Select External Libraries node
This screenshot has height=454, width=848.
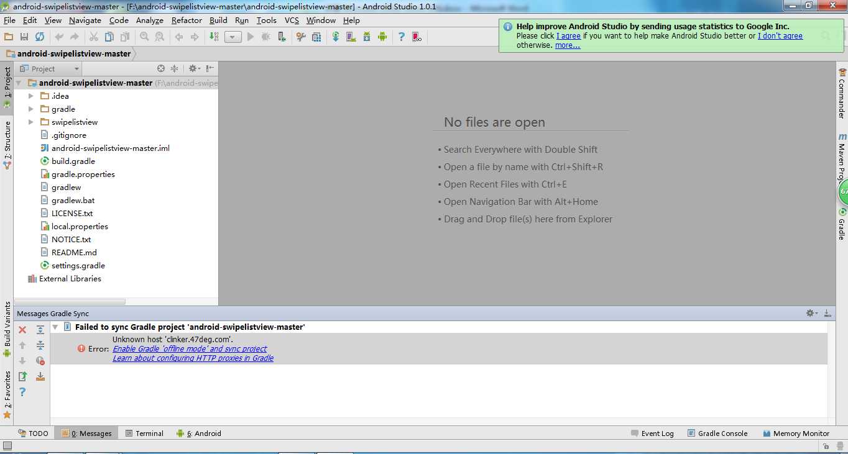tap(70, 278)
